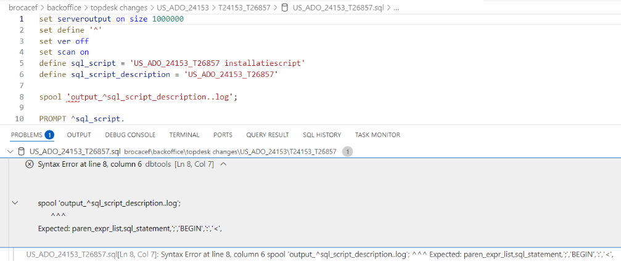Click the file icon beside US_ADO_24153_T26857.sql in Problems

22,151
